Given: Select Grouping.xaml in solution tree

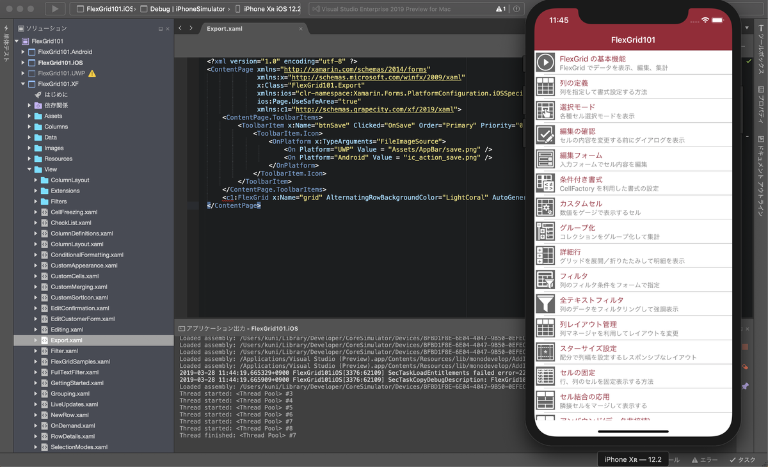Looking at the screenshot, I should pos(70,393).
